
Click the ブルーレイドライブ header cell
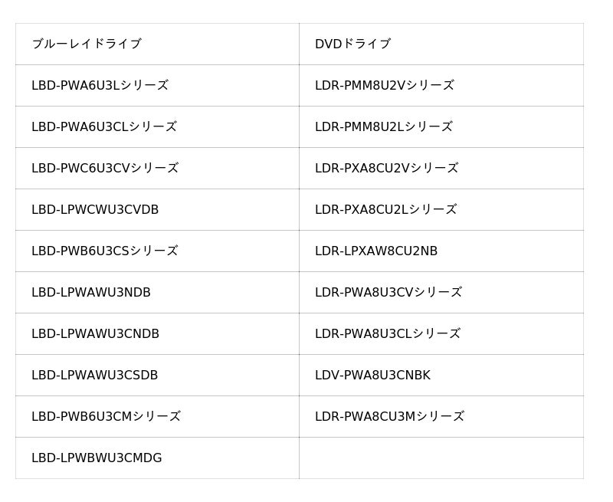[157, 44]
